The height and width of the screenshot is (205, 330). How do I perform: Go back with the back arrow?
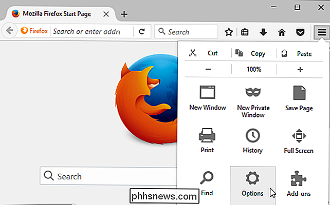point(9,31)
